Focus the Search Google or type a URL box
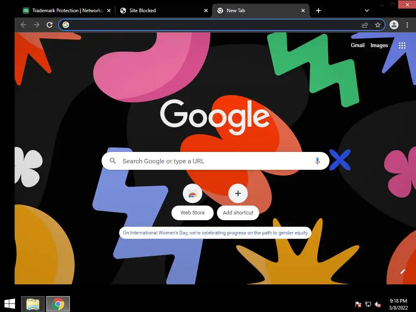 [x=215, y=161]
